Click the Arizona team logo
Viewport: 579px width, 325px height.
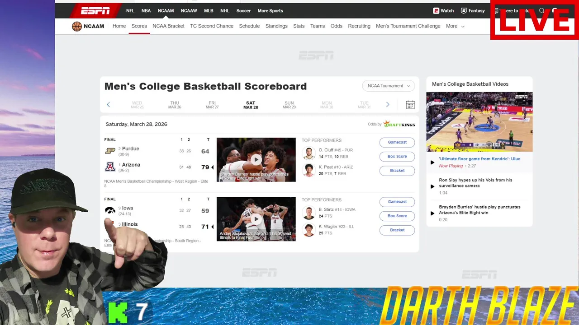click(x=110, y=167)
